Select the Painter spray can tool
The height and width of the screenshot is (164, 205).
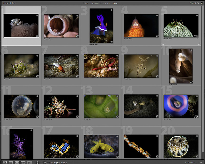38,162
